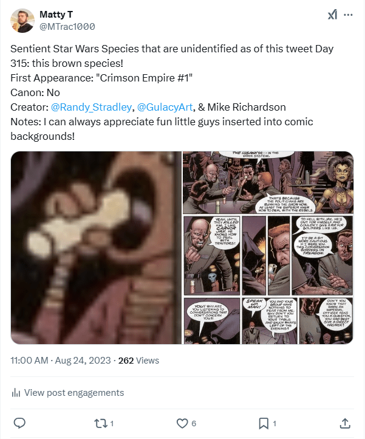Bookmark this post with the bookmark icon
365x439 pixels.
pos(263,423)
